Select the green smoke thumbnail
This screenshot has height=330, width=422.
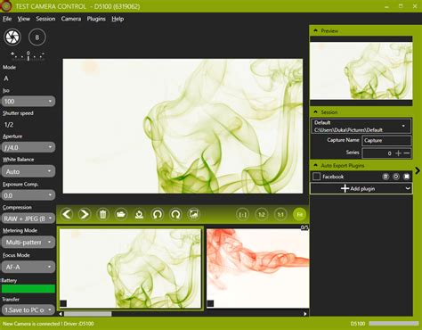pos(130,268)
